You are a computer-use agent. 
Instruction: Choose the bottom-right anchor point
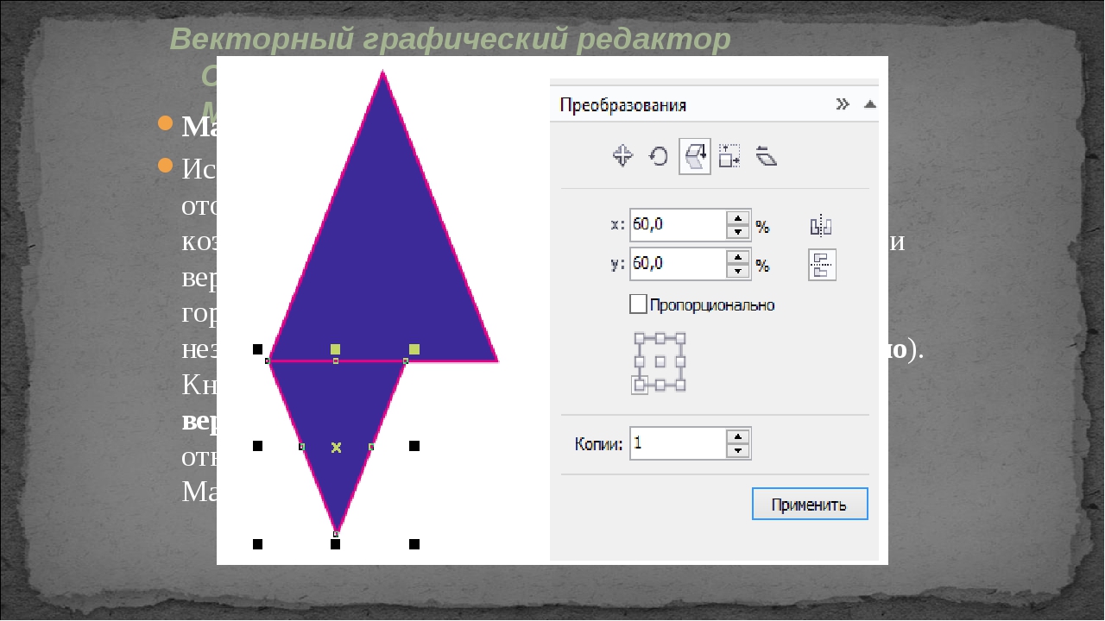click(x=680, y=386)
